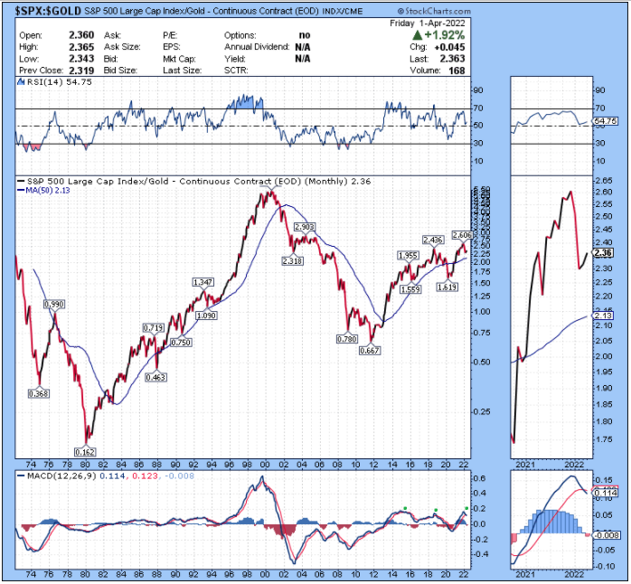Image resolution: width=631 pixels, height=584 pixels.
Task: Click the Open value 2.360
Action: pos(81,35)
